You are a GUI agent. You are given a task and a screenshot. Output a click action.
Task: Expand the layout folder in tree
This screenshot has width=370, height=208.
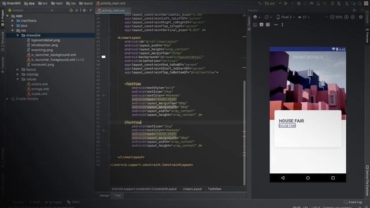pos(17,69)
